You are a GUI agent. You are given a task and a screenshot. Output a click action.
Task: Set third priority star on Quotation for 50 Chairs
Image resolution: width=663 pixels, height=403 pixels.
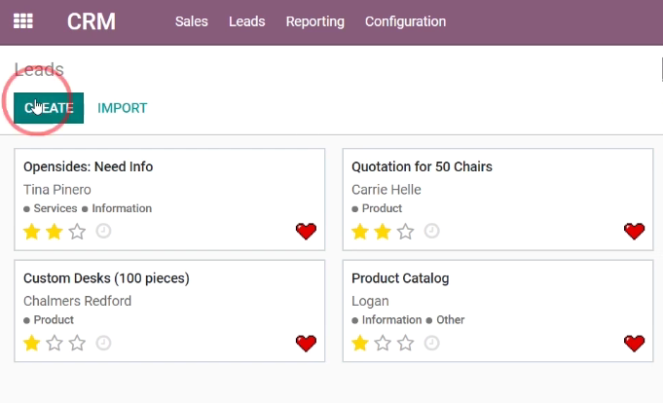[406, 232]
